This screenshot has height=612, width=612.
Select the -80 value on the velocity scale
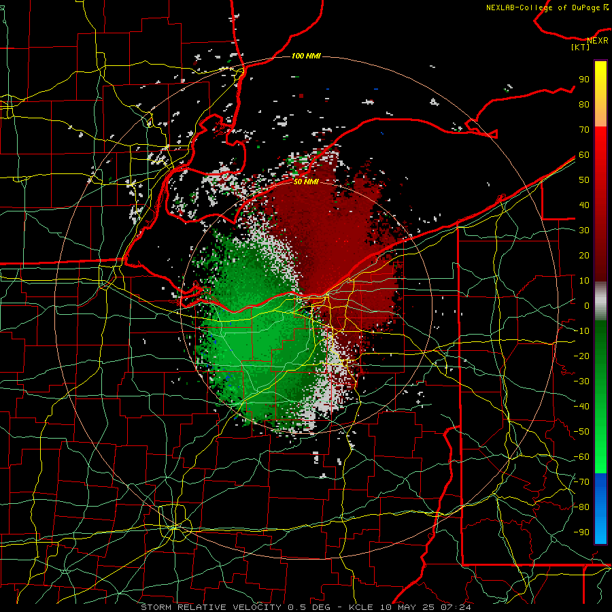click(x=581, y=507)
